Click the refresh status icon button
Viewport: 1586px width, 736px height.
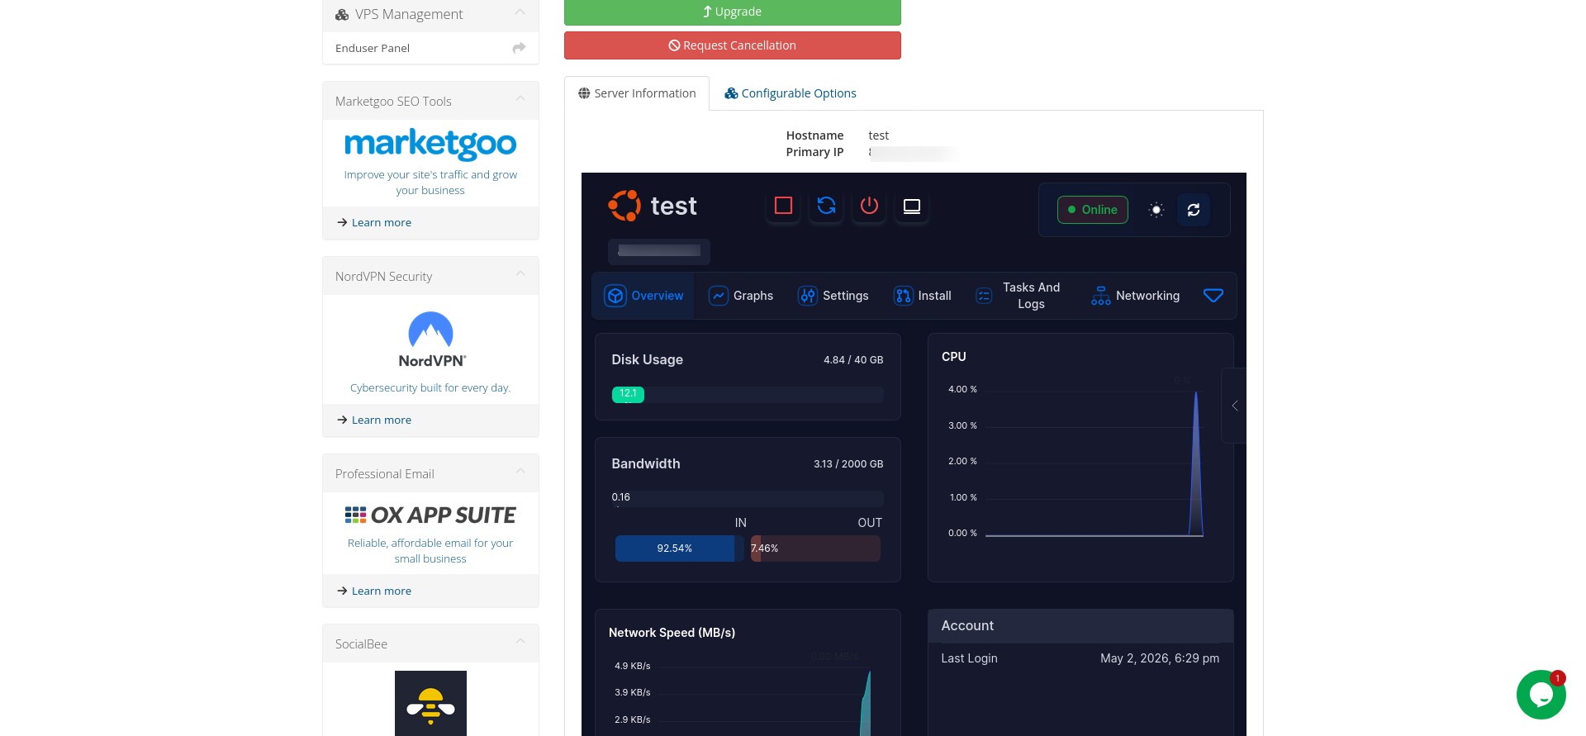pyautogui.click(x=1194, y=210)
